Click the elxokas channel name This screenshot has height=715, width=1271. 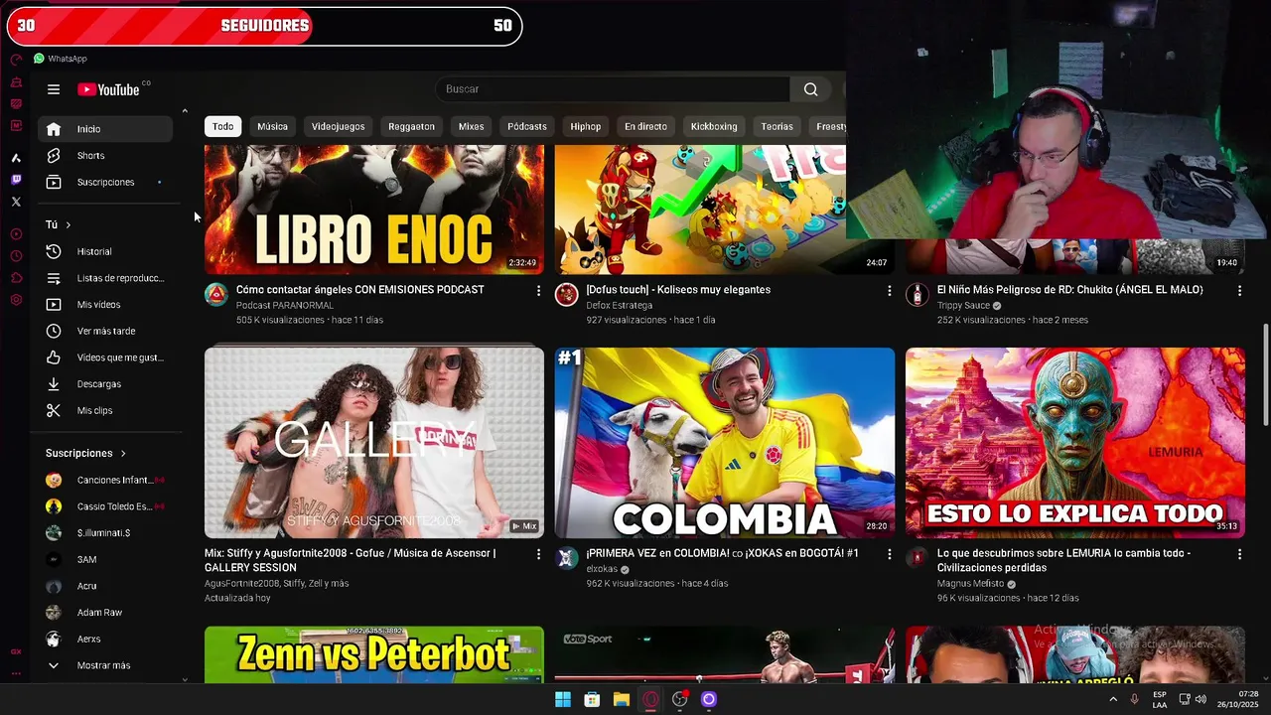(x=602, y=570)
